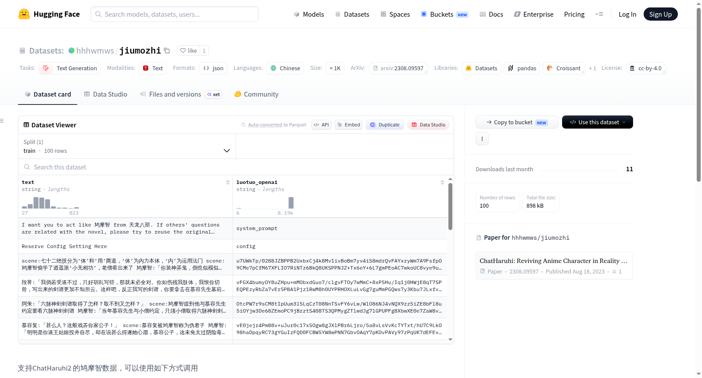Select the Text Generation task tag

(x=70, y=68)
